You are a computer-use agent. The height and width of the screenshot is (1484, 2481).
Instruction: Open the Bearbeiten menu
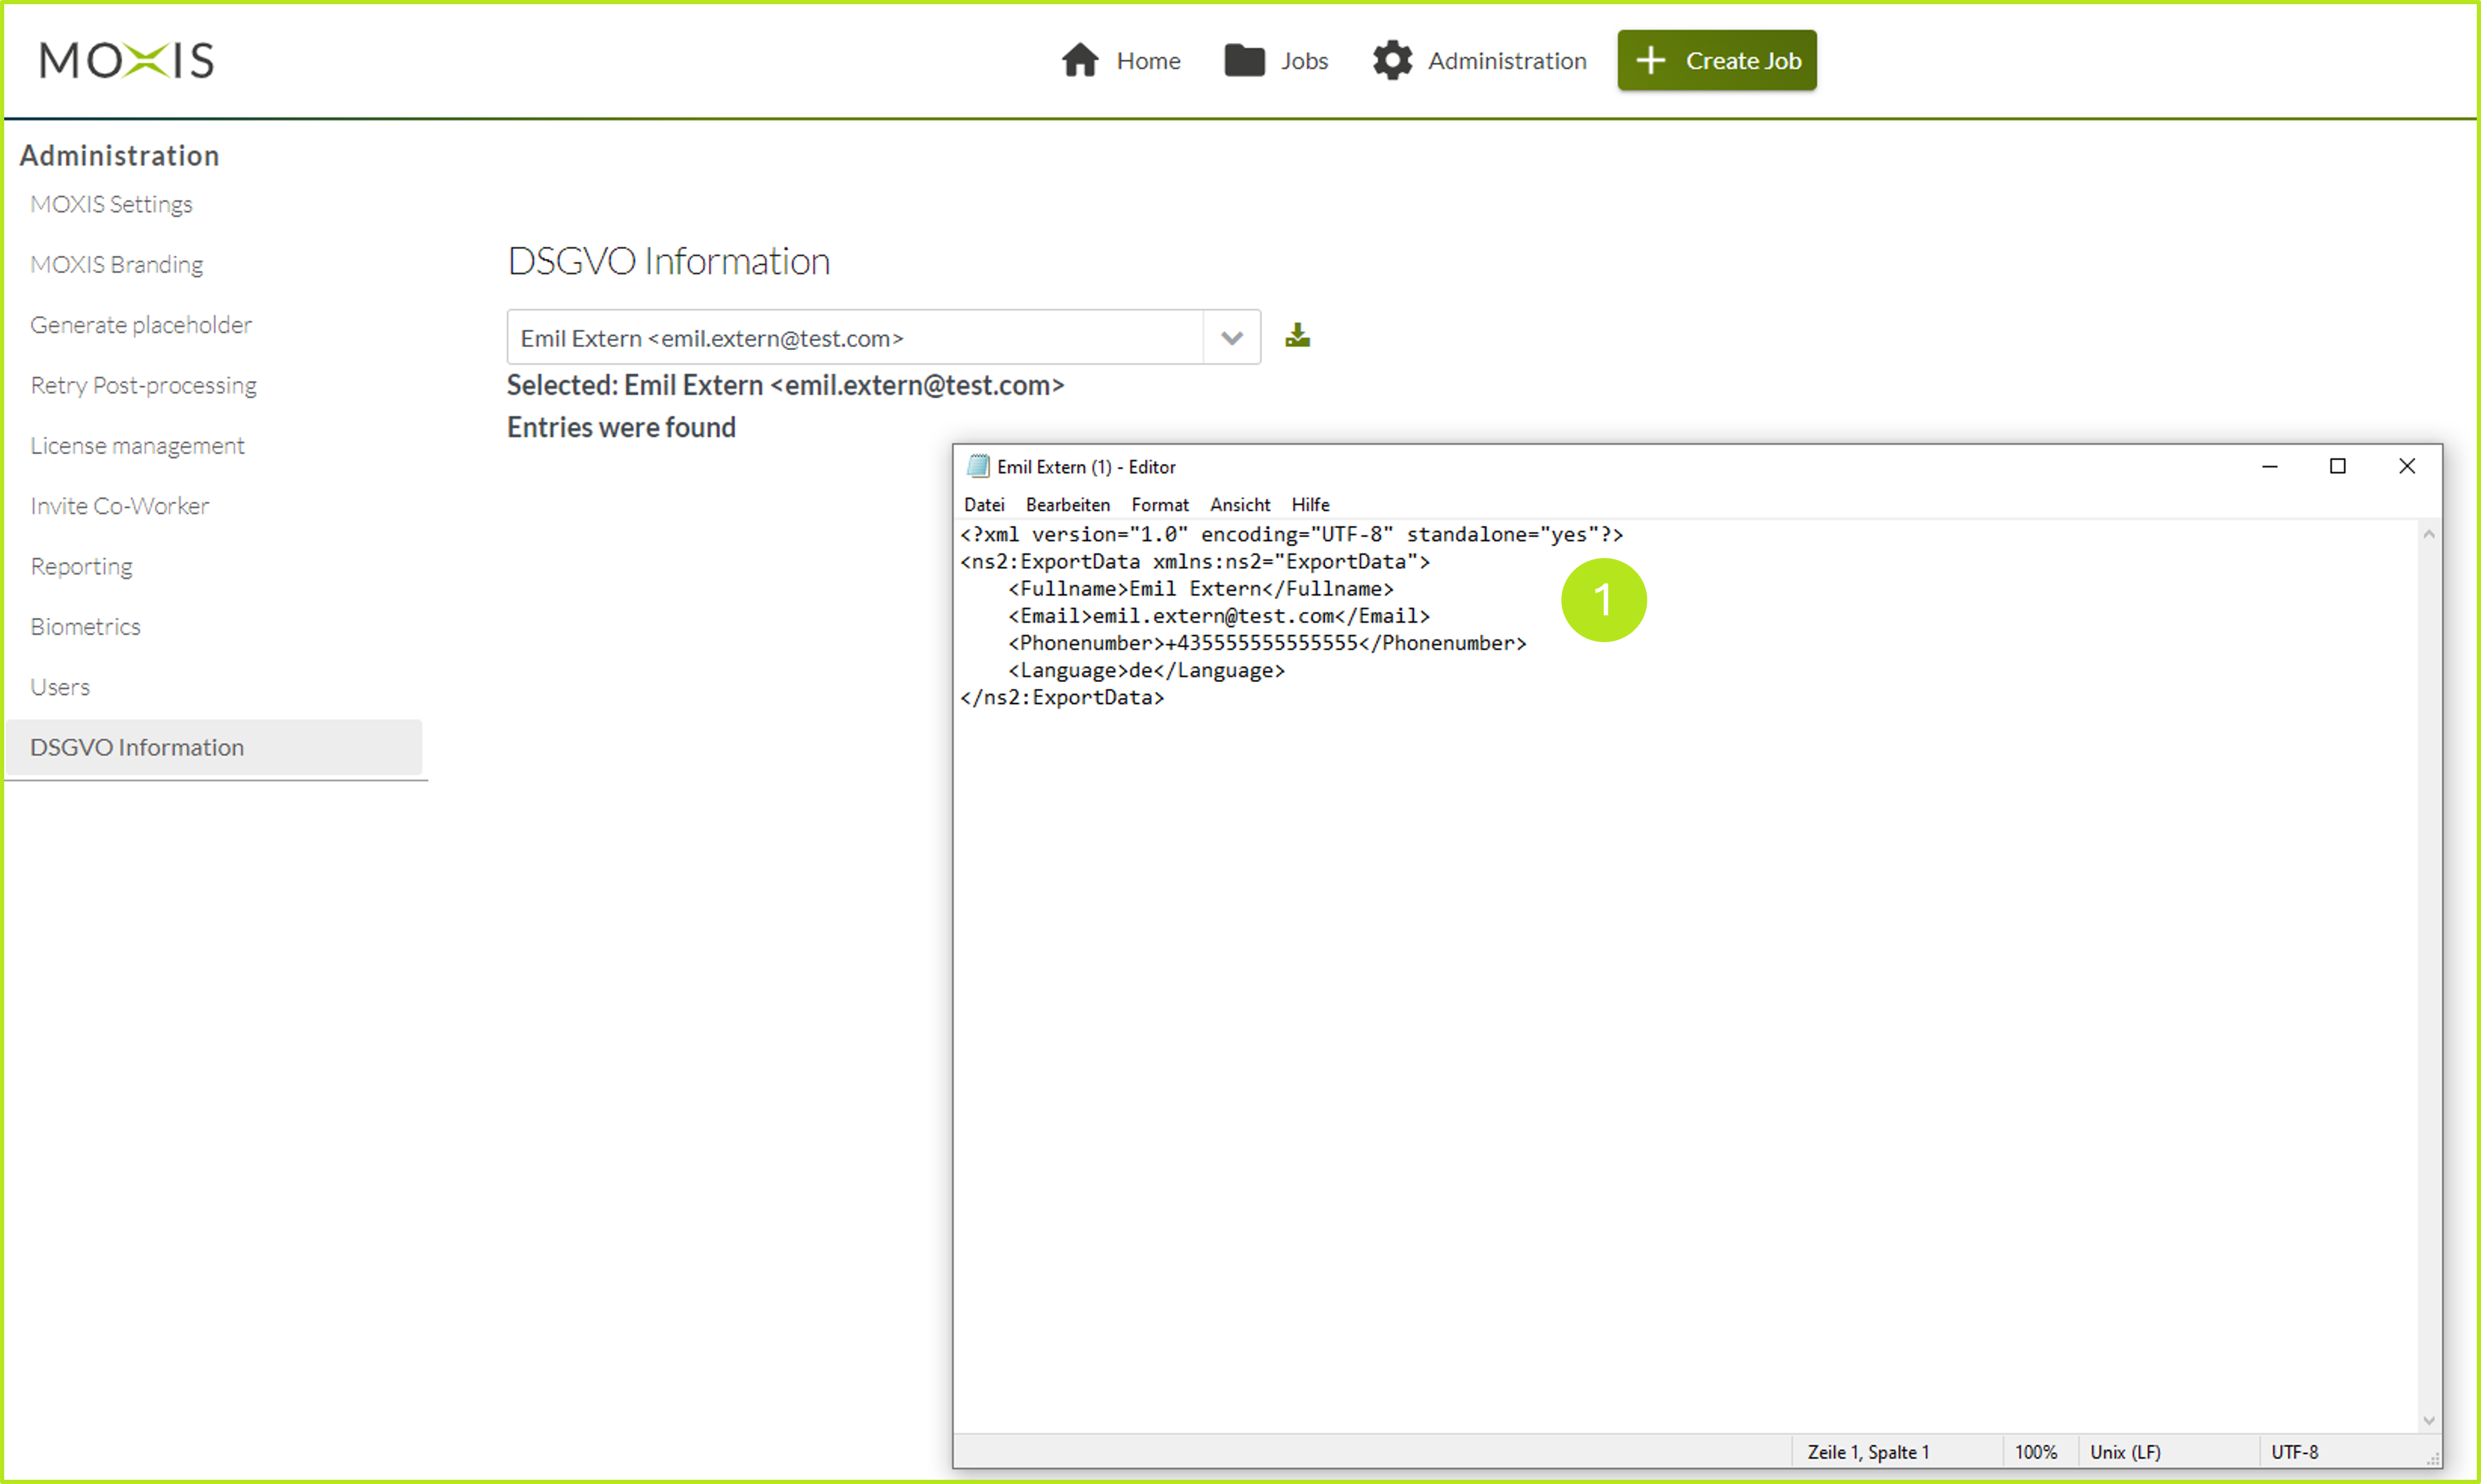pos(1067,505)
